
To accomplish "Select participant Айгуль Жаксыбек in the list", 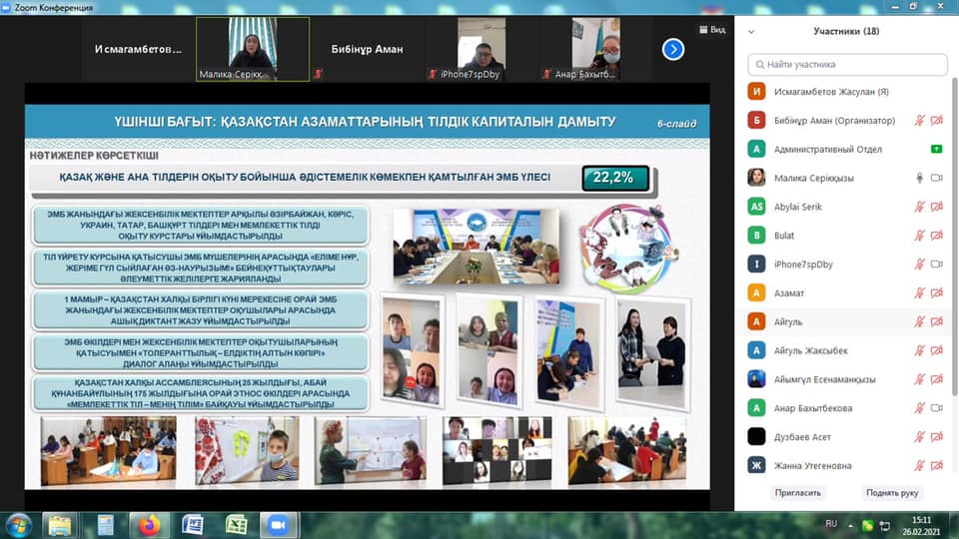I will coord(809,350).
